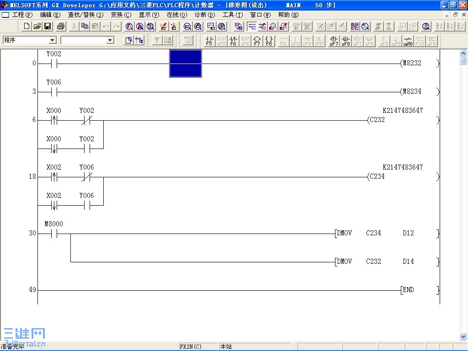Insert falling pulse contact sF8
This screenshot has height=351, width=468.
coord(346,41)
